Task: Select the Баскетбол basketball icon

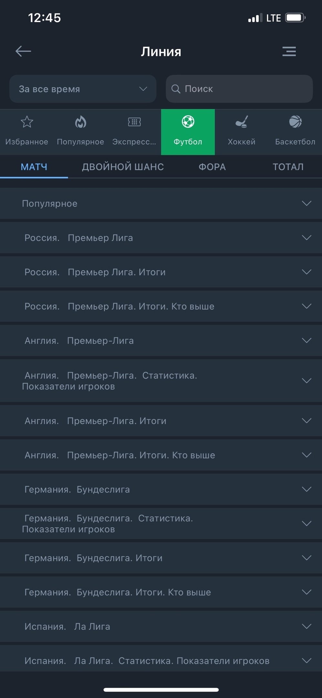Action: point(295,122)
